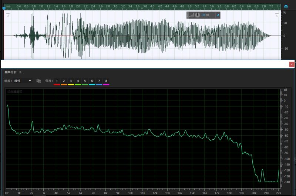Click the -140 label on the dB scale

point(287,182)
